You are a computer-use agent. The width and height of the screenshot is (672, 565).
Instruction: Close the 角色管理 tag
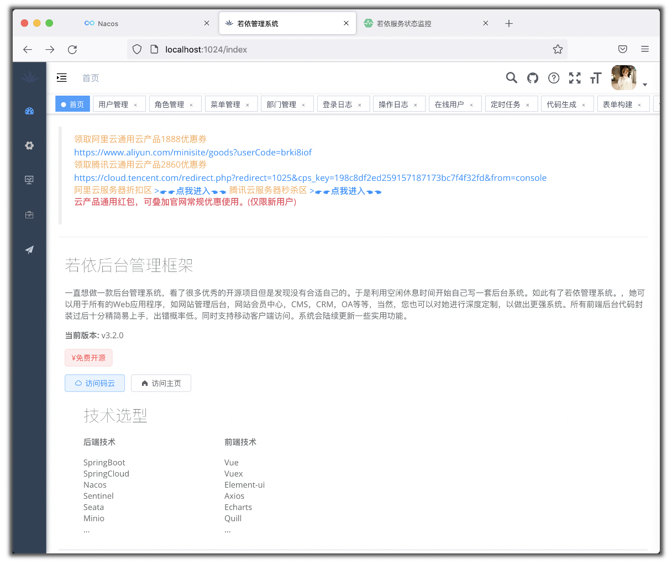[x=191, y=104]
